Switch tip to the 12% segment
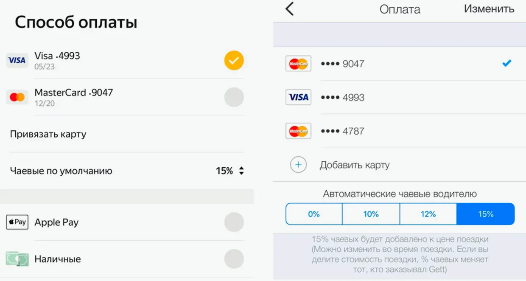 [428, 214]
